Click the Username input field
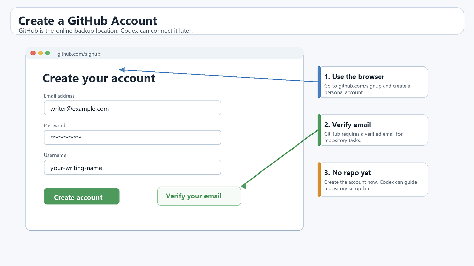 133,167
